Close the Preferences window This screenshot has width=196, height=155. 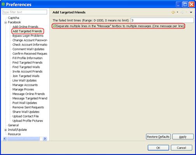point(192,4)
